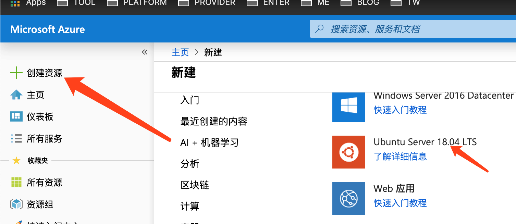The image size is (516, 224).
Task: Click the Ubuntu Server 18.04 LTS icon
Action: (x=349, y=152)
